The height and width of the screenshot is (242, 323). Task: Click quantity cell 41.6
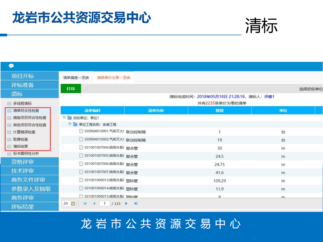click(220, 173)
